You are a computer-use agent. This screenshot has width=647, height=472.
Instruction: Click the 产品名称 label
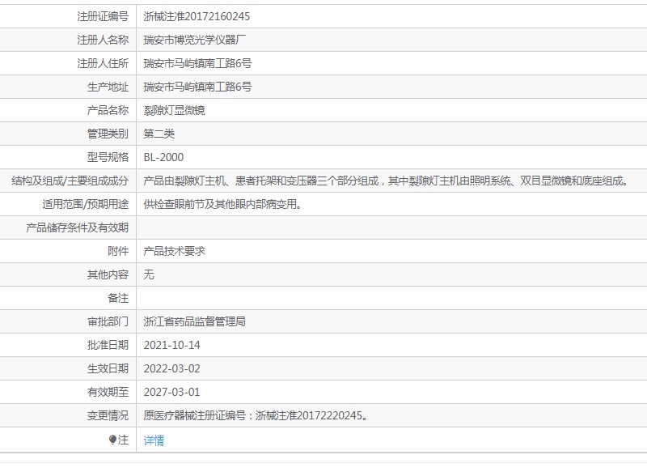point(108,110)
